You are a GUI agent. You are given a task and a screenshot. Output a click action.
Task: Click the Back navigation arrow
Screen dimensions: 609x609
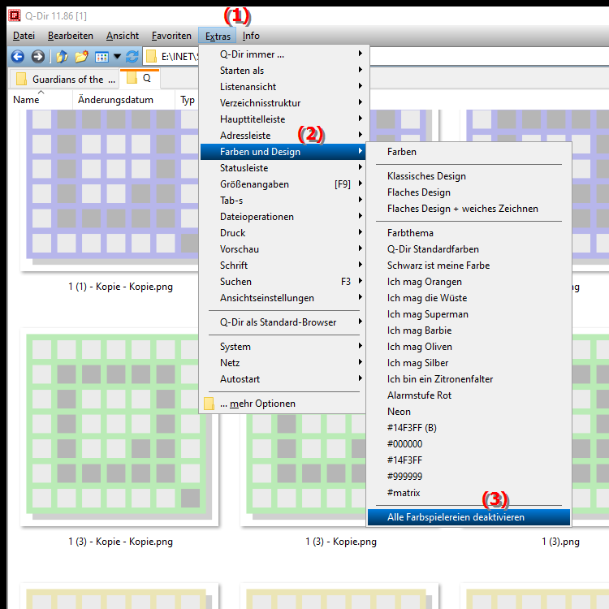18,57
